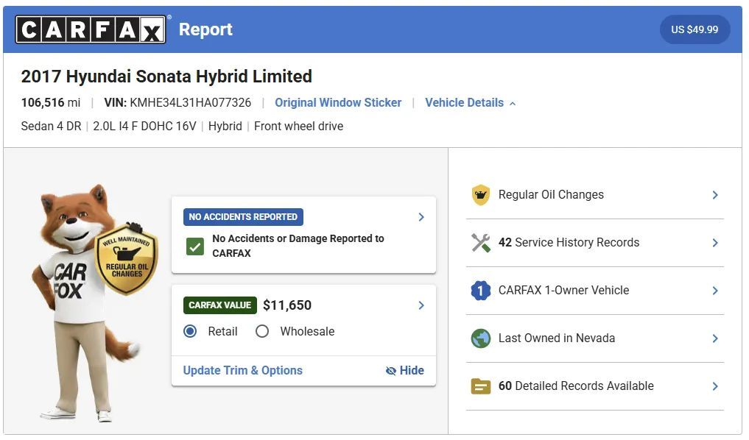Click the yellow folder detailed records icon
This screenshot has height=440, width=749.
click(x=480, y=386)
